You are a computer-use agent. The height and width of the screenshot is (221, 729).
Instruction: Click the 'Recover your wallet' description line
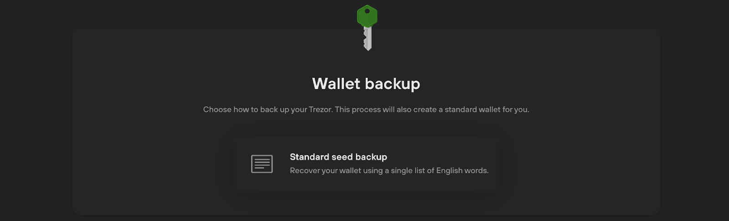[389, 171]
